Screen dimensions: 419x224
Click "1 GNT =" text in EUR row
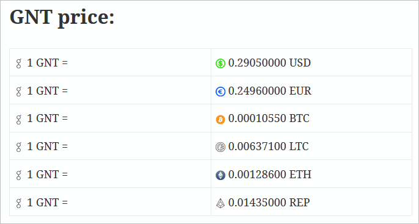pos(47,91)
